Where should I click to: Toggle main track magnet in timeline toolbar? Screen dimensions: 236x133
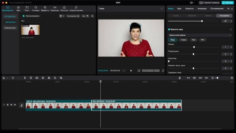point(188,78)
